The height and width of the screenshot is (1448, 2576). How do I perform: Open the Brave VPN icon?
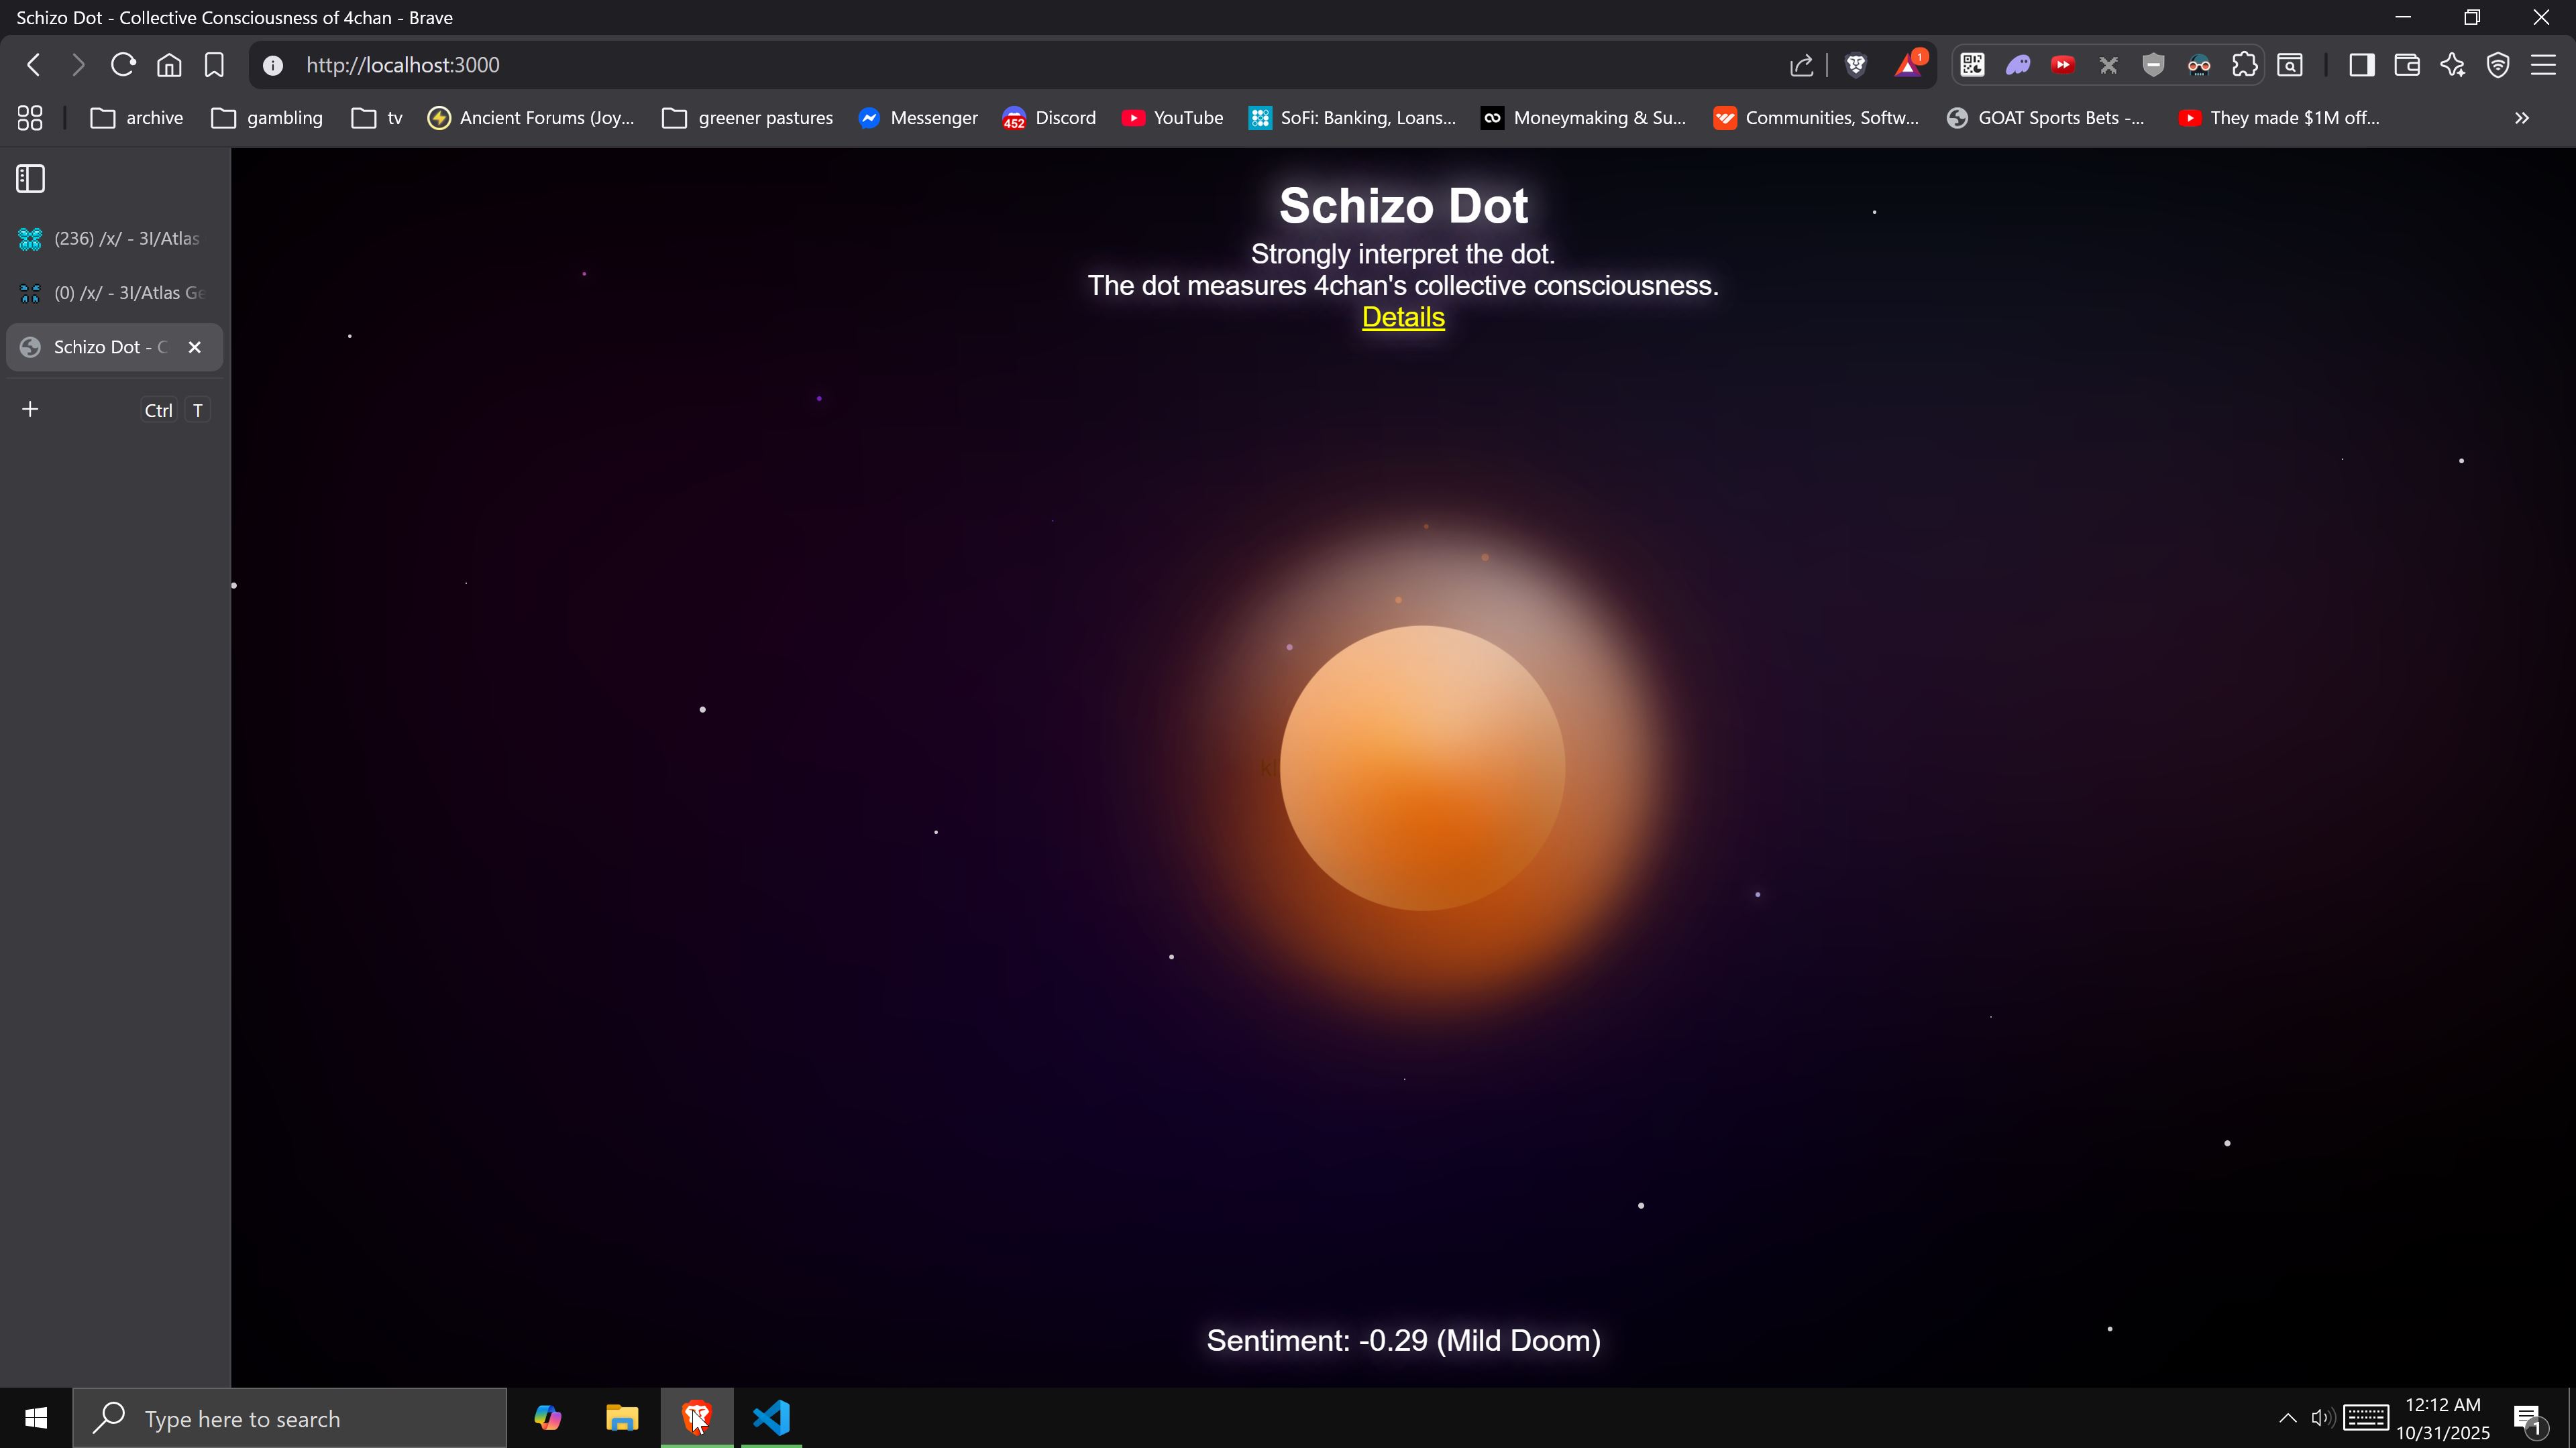2498,65
